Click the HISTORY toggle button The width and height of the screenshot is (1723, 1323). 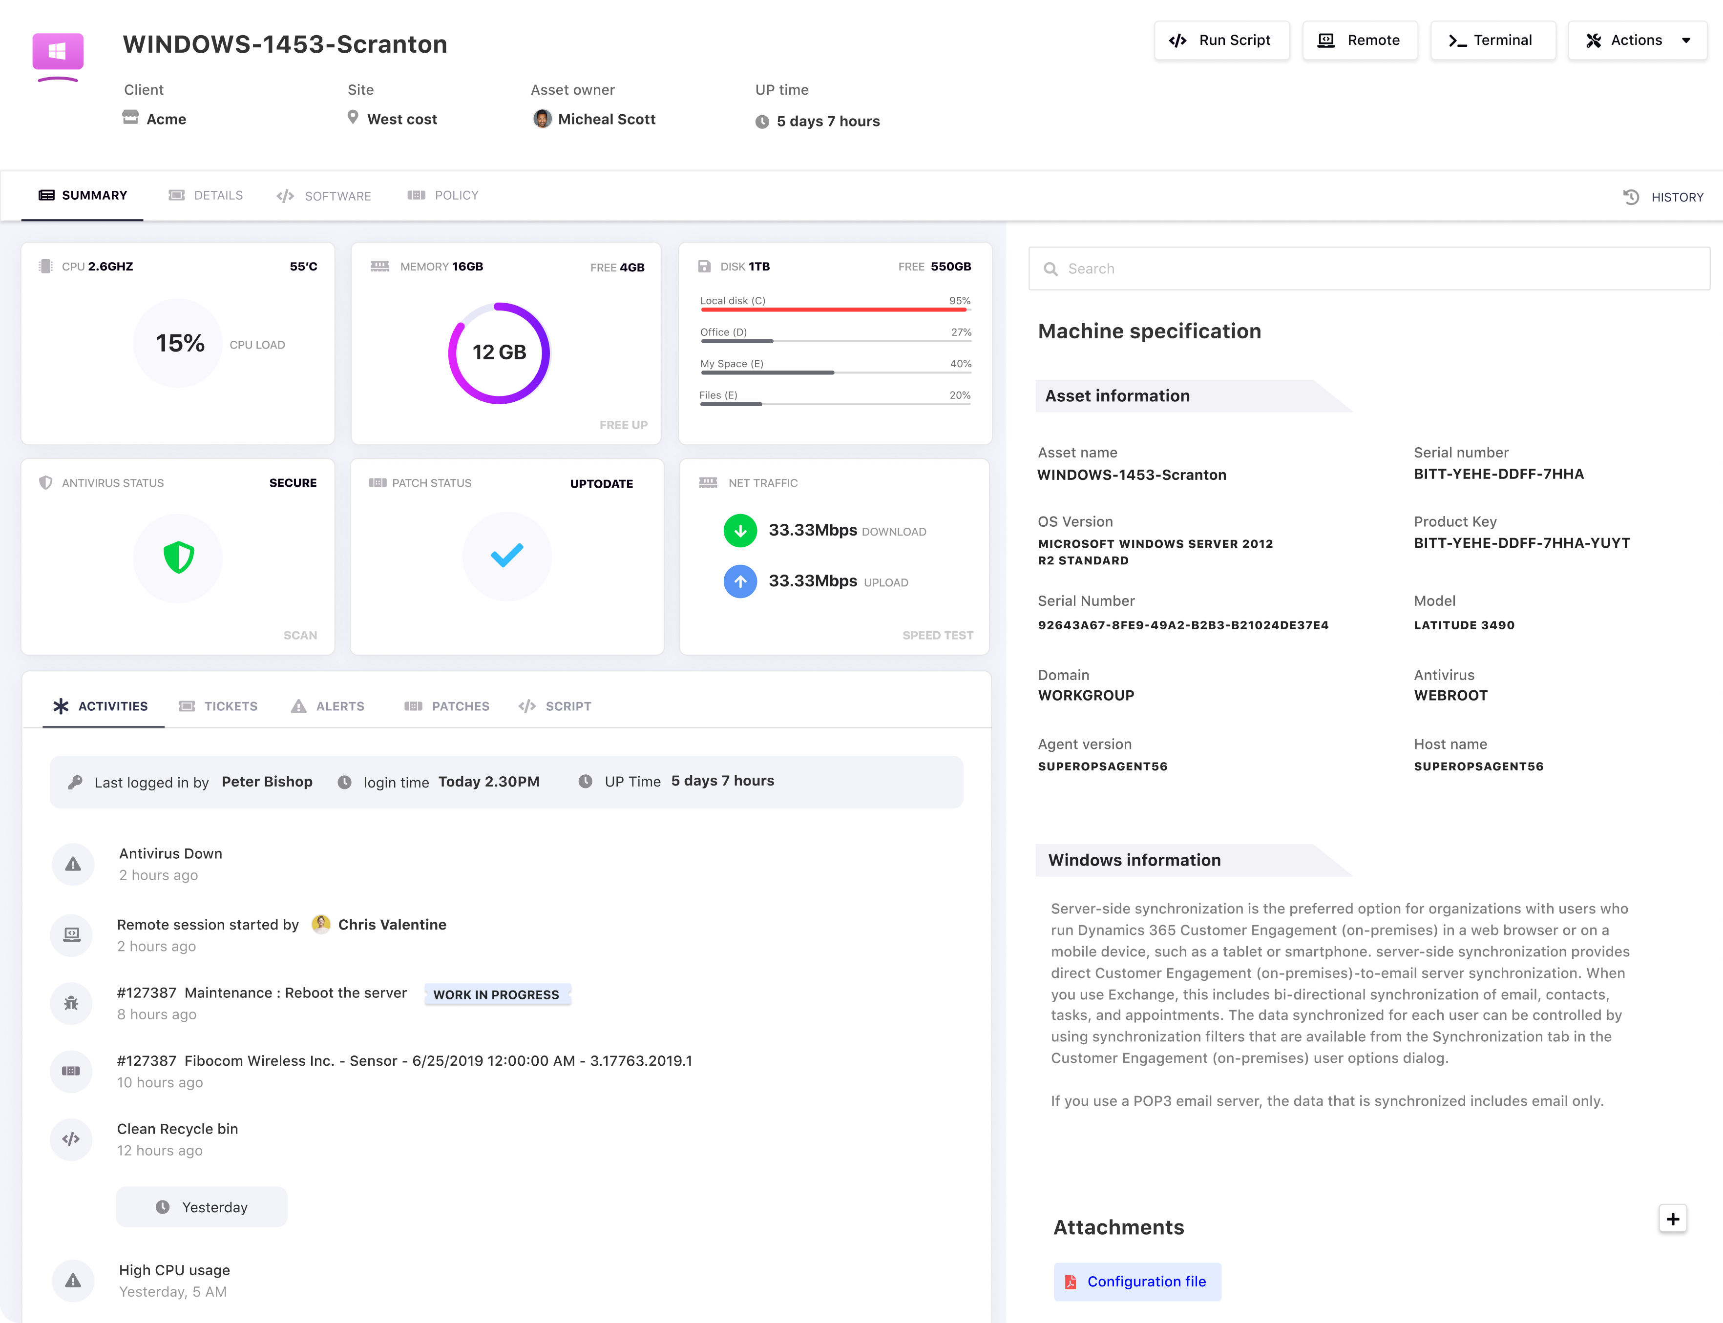[x=1662, y=195]
